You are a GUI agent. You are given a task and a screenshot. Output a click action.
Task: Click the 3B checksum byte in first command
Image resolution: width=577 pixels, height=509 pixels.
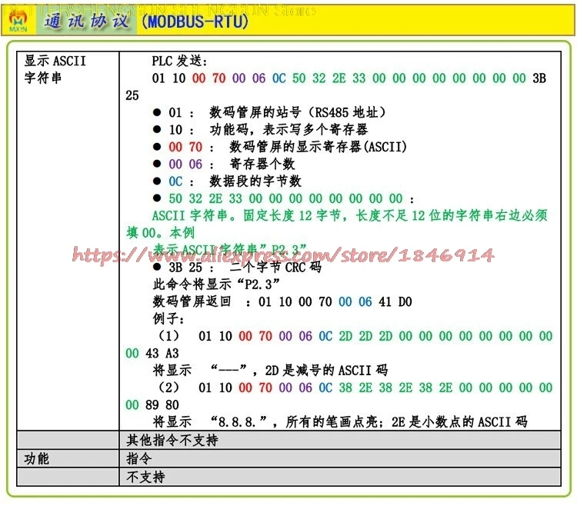click(539, 78)
